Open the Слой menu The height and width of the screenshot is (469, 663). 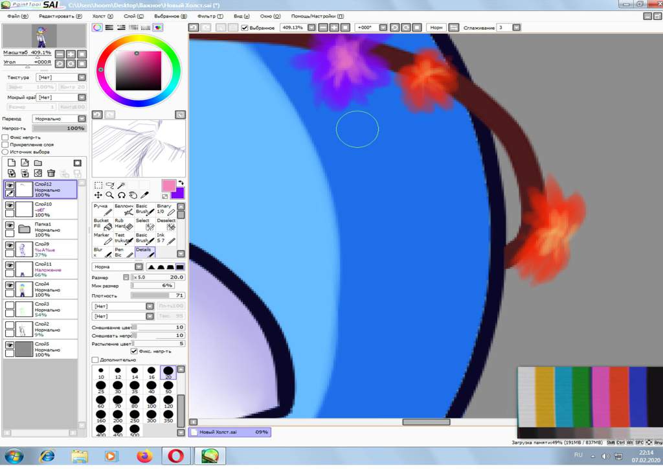pyautogui.click(x=133, y=16)
